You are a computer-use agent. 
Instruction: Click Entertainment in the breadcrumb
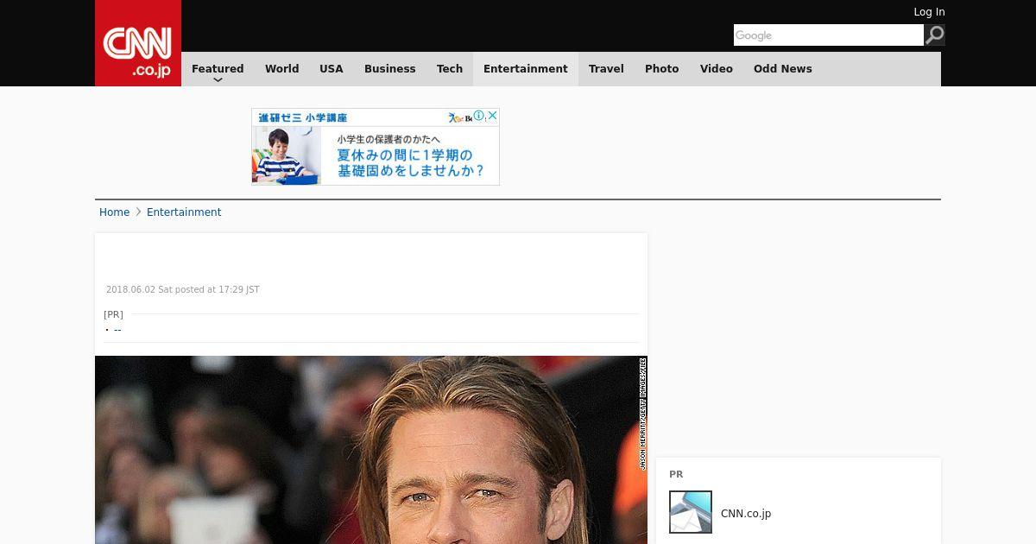tap(184, 212)
